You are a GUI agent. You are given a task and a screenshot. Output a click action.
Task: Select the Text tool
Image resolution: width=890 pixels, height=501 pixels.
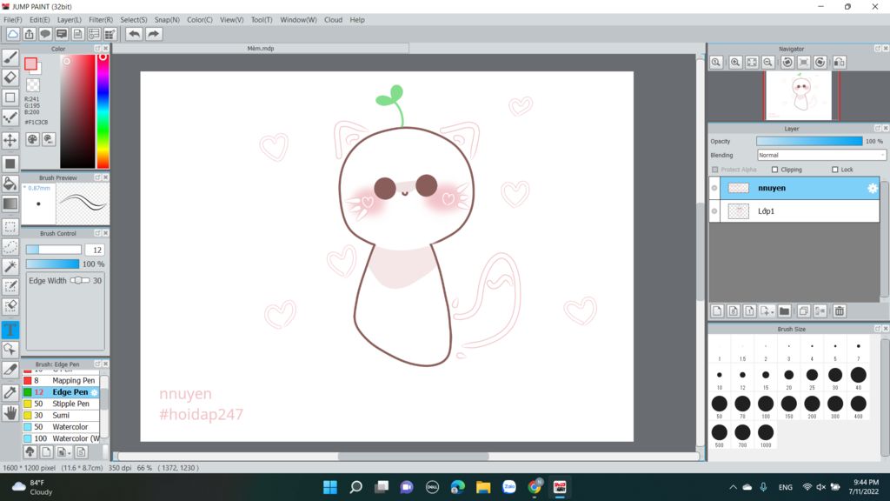tap(10, 330)
